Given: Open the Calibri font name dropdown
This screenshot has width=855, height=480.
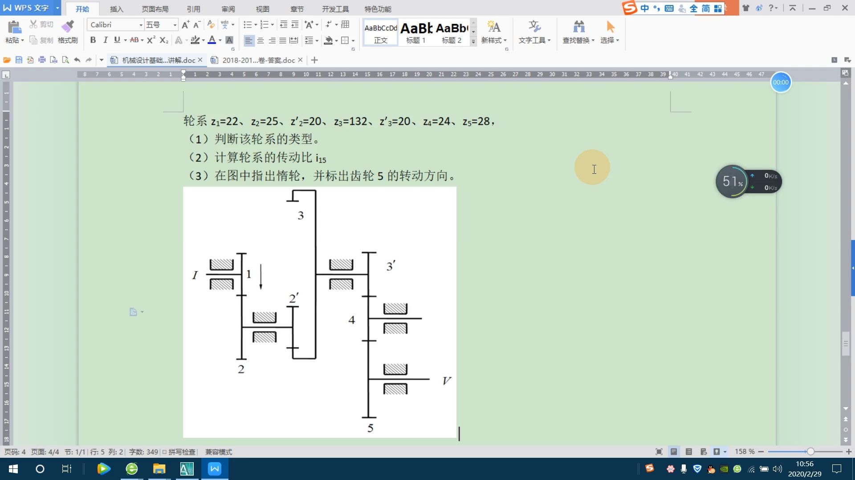Looking at the screenshot, I should 141,25.
